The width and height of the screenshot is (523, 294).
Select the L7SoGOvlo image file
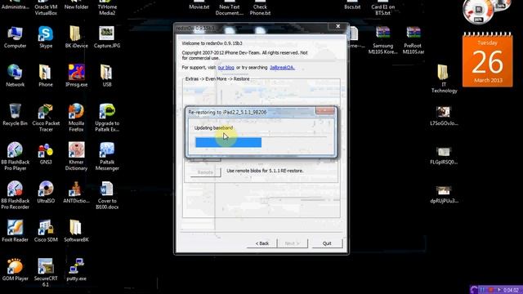click(x=444, y=115)
